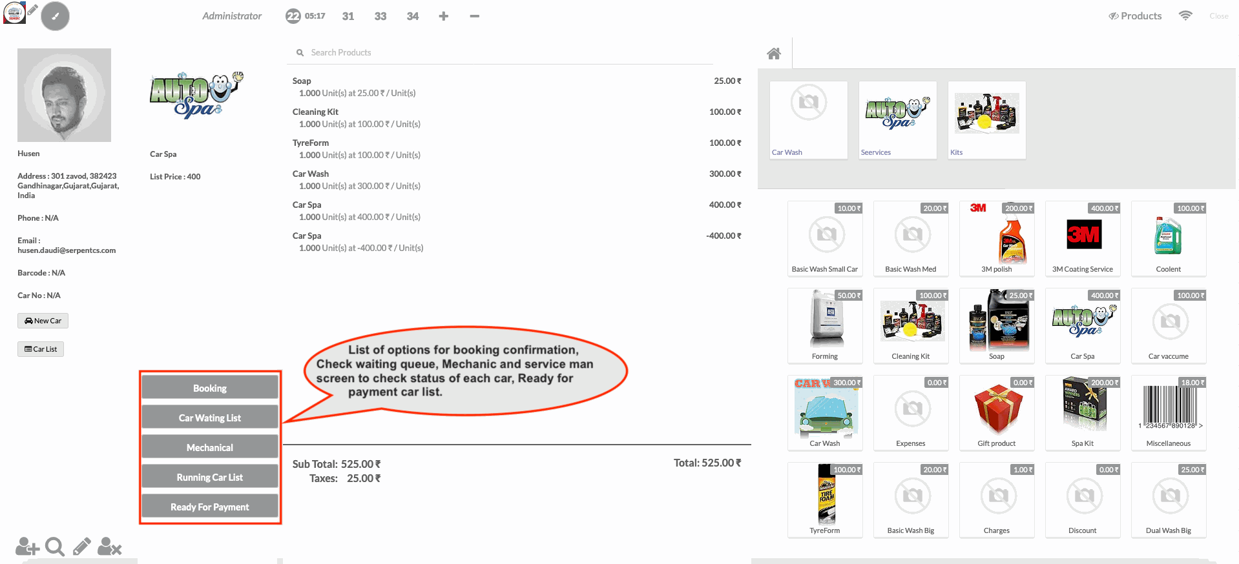Screen dimensions: 1239x564
Task: Open the Car List button
Action: (x=41, y=349)
